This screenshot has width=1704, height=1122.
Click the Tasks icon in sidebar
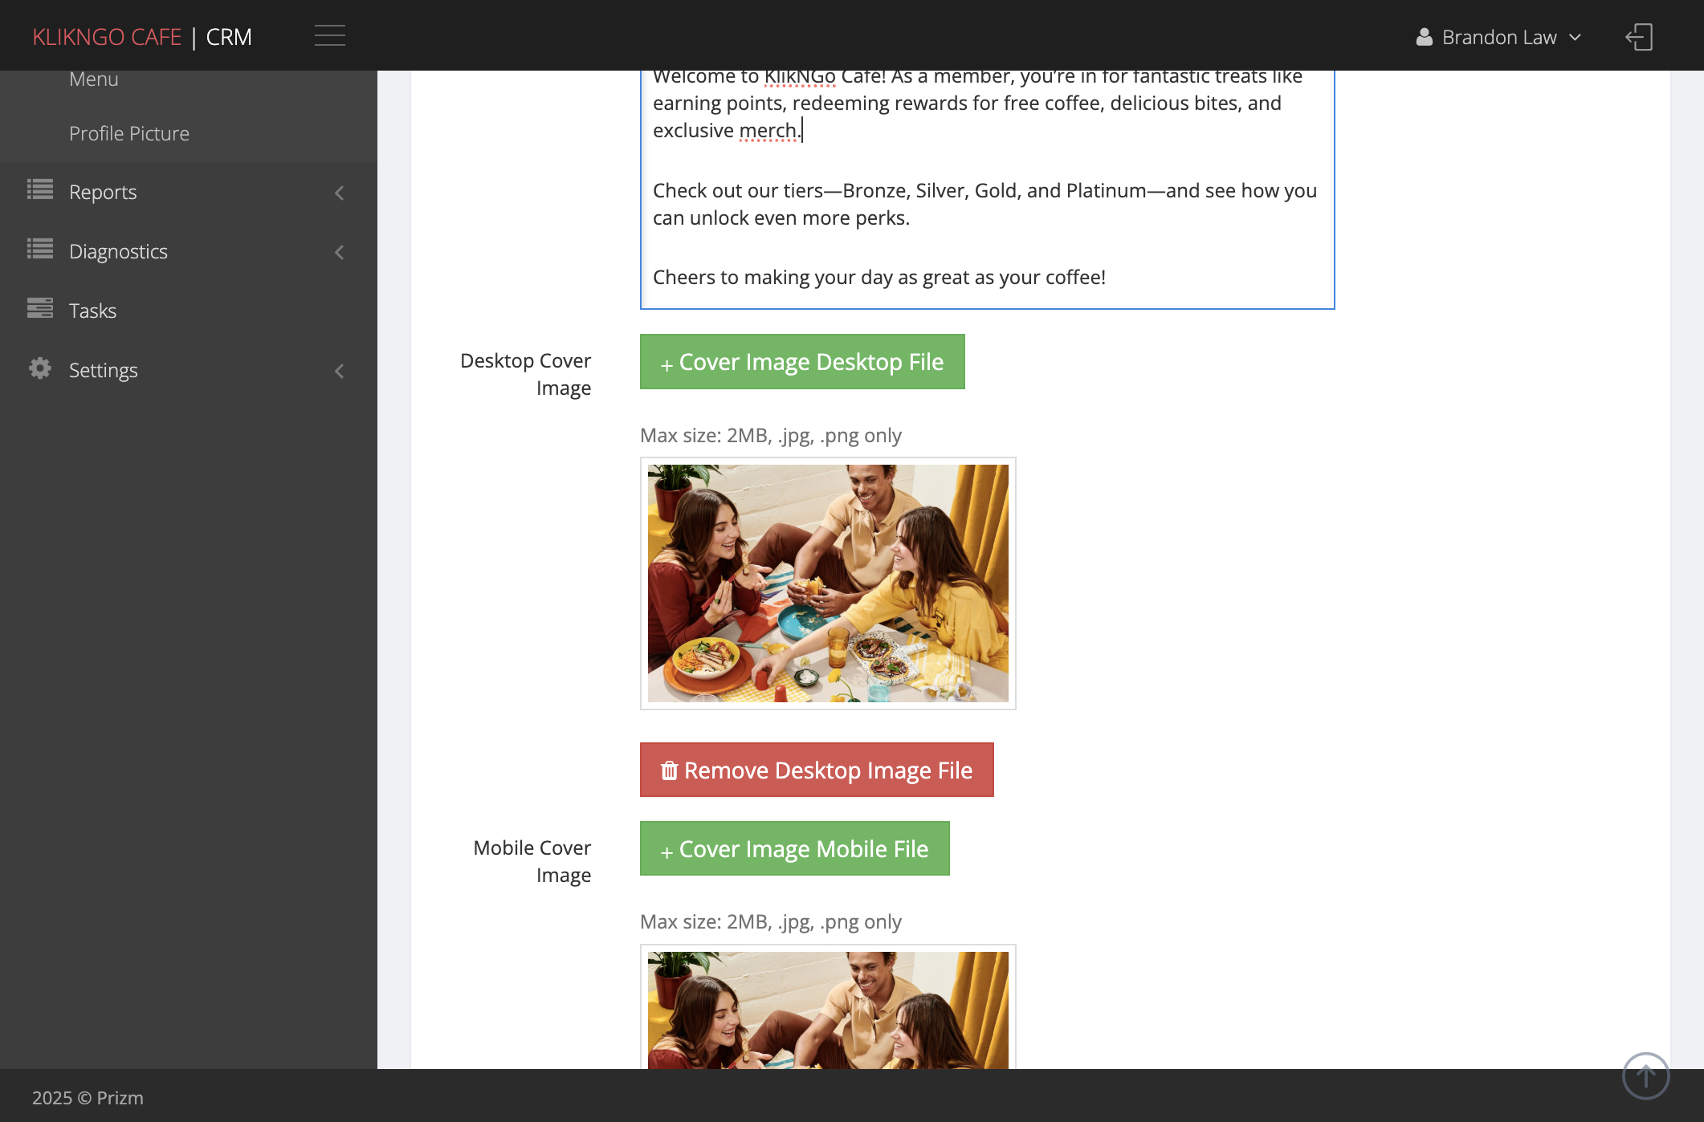coord(40,308)
